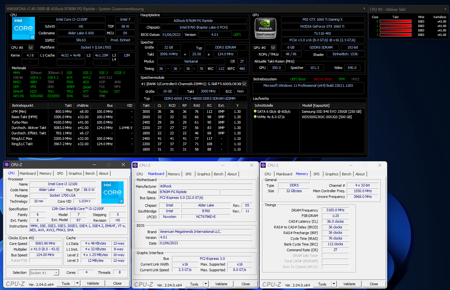Click 'Durchsch. Aktiver Takt' row label
The image size is (450, 290).
coord(29,128)
